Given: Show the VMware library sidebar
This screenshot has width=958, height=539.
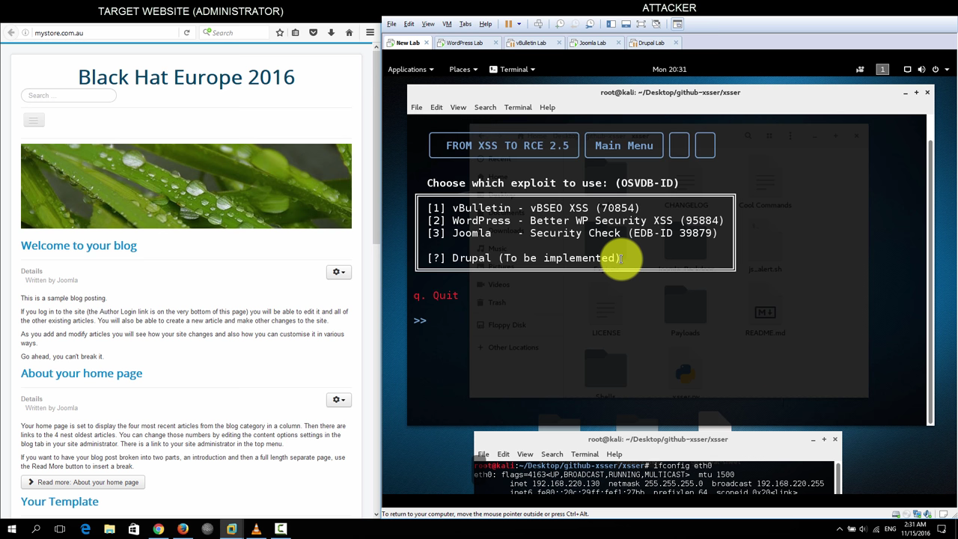Looking at the screenshot, I should pos(611,24).
